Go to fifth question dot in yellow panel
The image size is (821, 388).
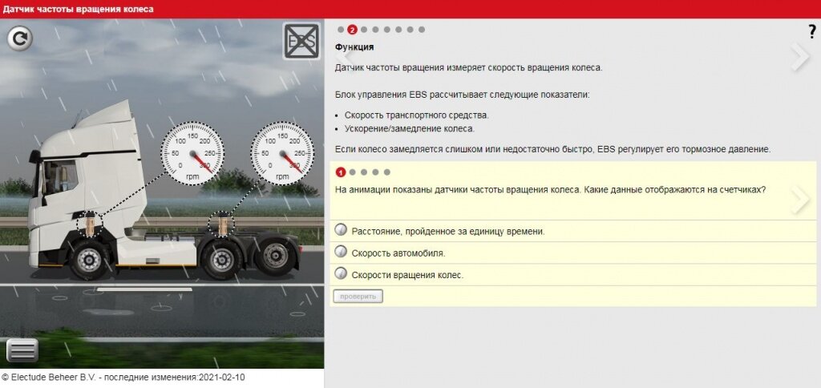coord(387,172)
